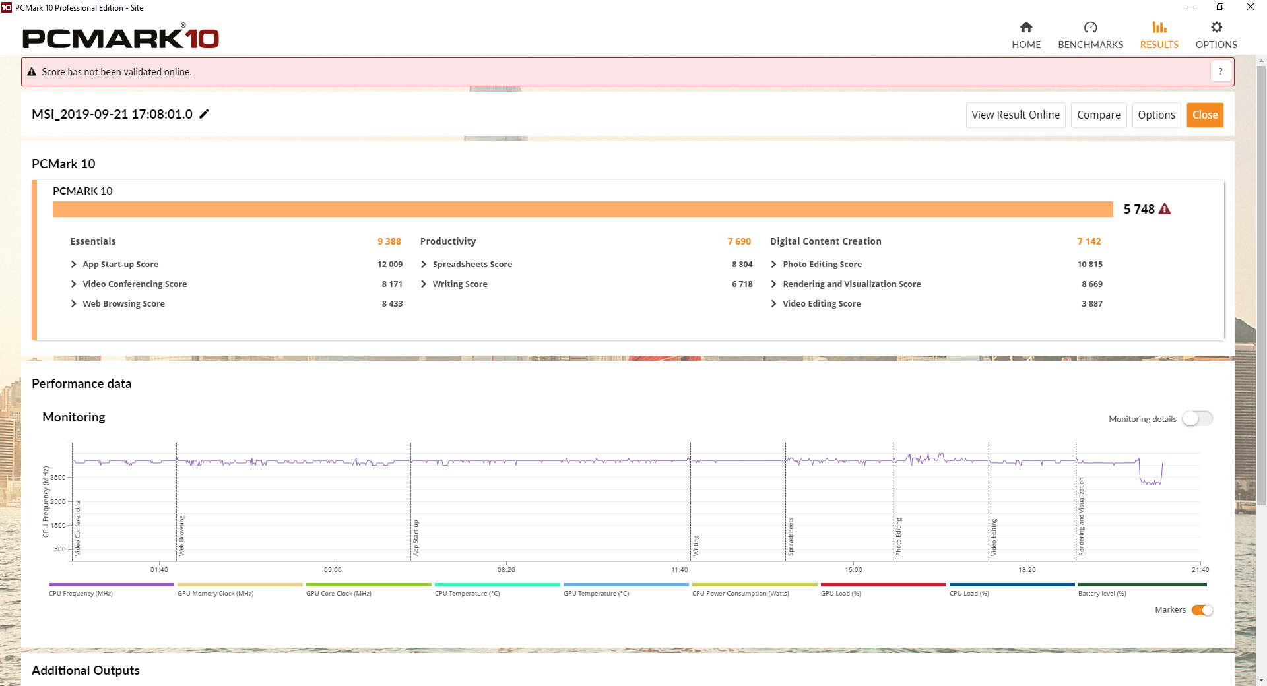Viewport: 1267px width, 686px height.
Task: Click the App Start-up score value 12 009
Action: click(x=389, y=265)
